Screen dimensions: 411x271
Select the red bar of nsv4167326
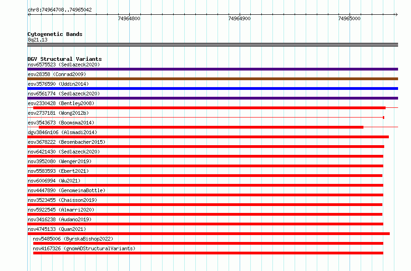tap(208, 253)
